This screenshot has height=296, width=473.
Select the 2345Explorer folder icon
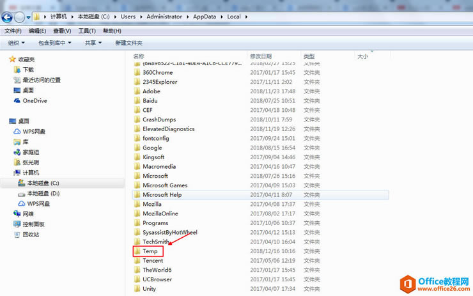tap(137, 81)
